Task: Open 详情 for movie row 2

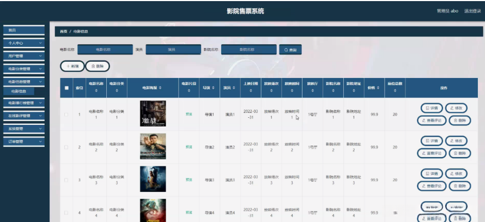Action: pyautogui.click(x=432, y=141)
